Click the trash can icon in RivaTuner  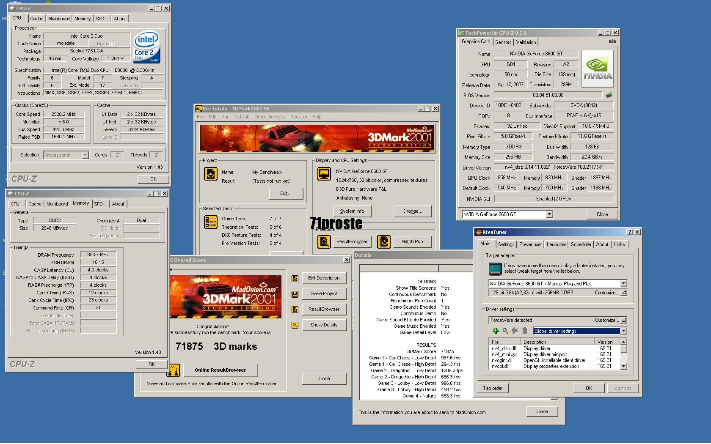[524, 331]
